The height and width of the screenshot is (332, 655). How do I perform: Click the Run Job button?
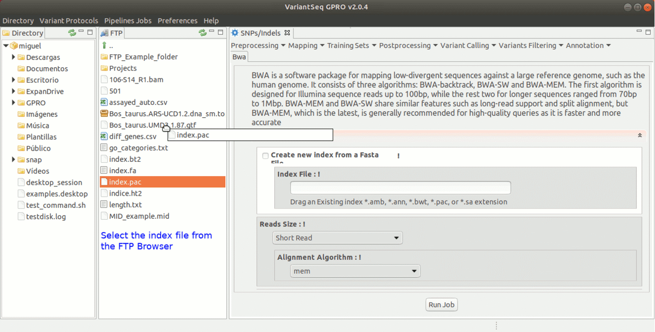(x=441, y=305)
